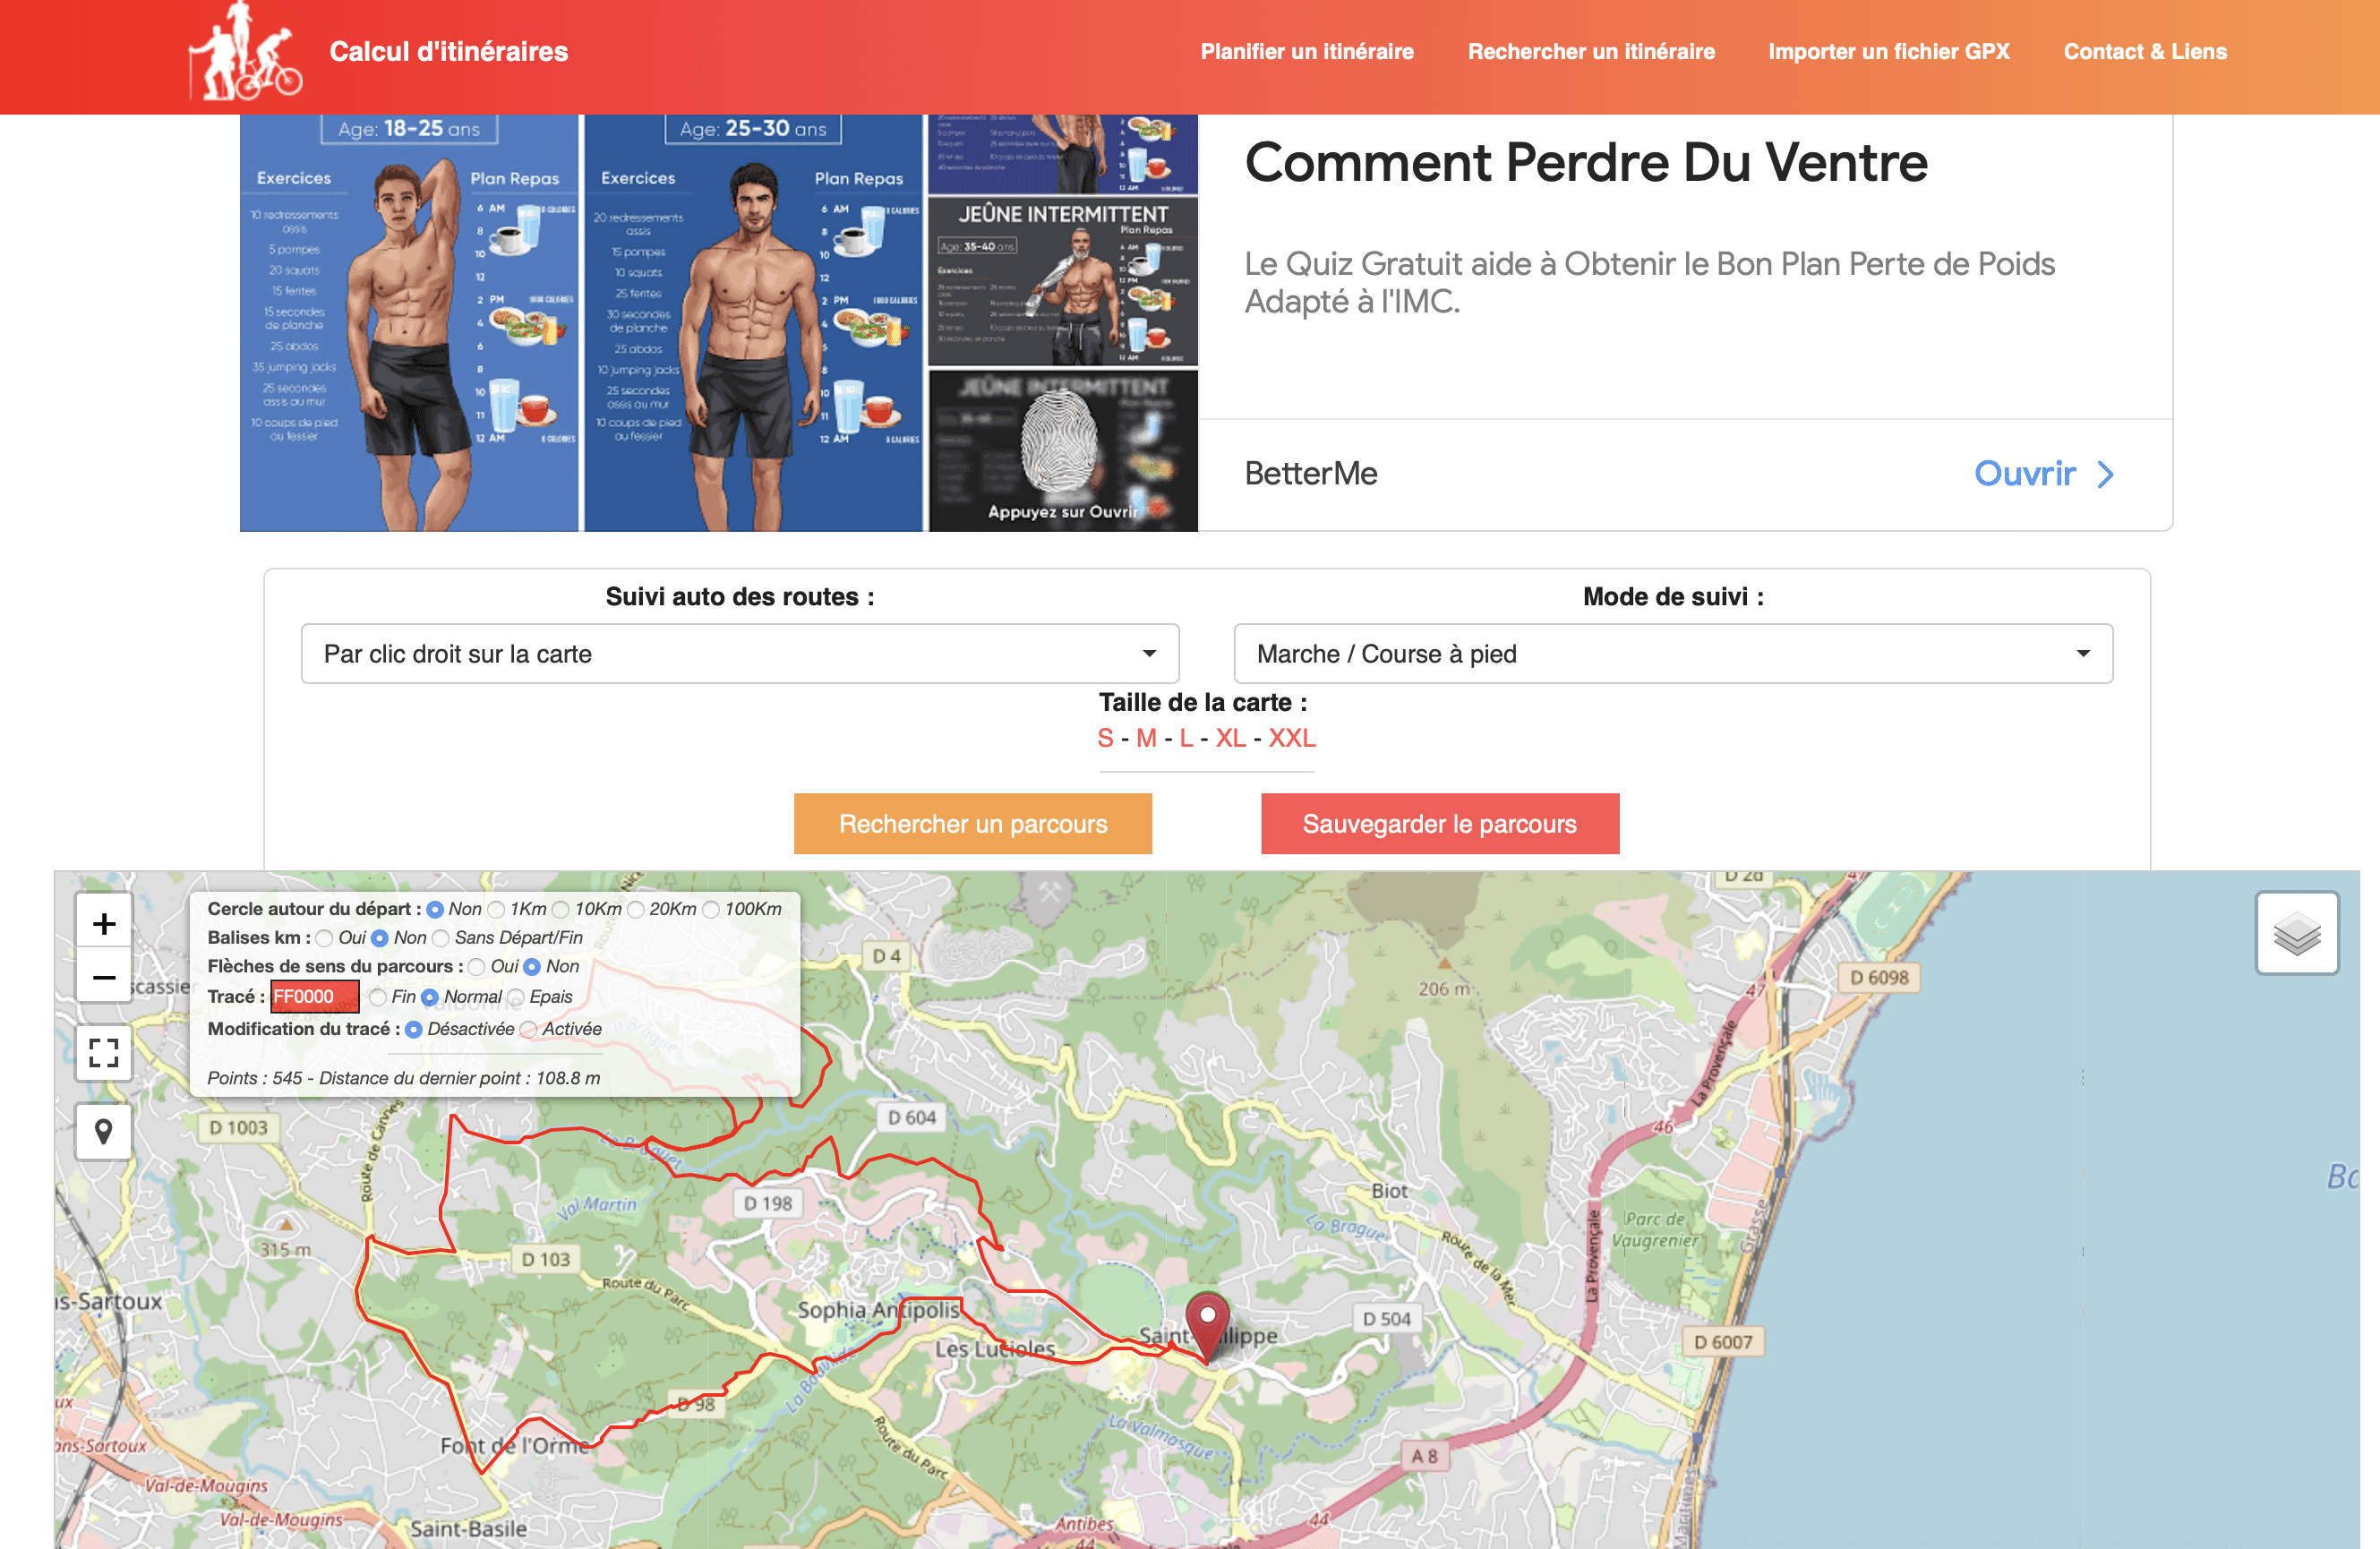Viewport: 2380px width, 1549px height.
Task: Zoom out on the map
Action: [x=104, y=977]
